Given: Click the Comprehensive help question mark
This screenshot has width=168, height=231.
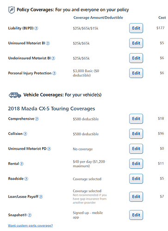Looking at the screenshot, I should point(37,119).
